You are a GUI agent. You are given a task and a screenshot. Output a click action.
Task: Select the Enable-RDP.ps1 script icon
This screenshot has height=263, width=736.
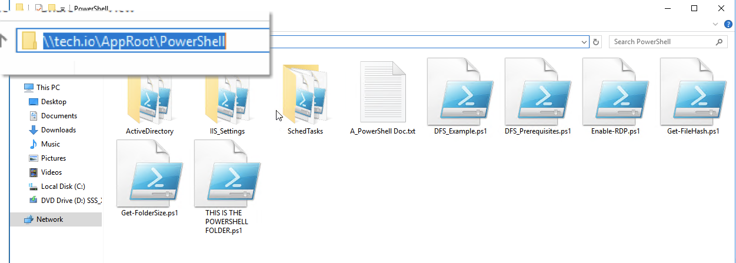[615, 92]
